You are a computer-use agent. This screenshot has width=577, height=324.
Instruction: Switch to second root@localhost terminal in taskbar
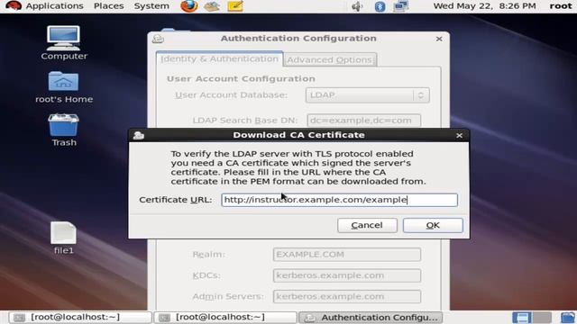pyautogui.click(x=225, y=318)
